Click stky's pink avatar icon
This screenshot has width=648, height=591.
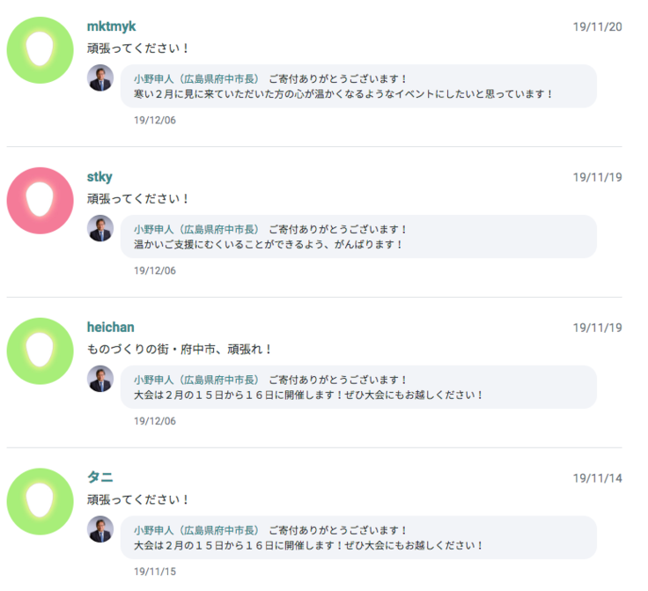[x=40, y=201]
